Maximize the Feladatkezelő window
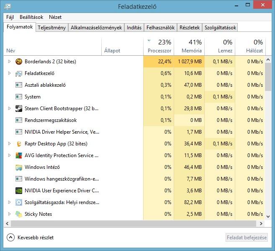The width and height of the screenshot is (275, 251). click(x=248, y=5)
